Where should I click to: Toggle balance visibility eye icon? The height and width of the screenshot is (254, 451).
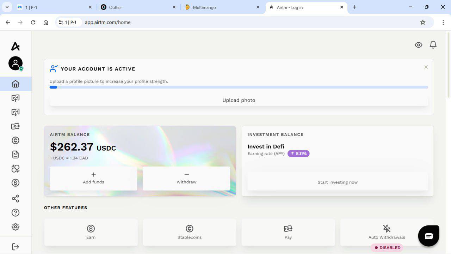419,45
